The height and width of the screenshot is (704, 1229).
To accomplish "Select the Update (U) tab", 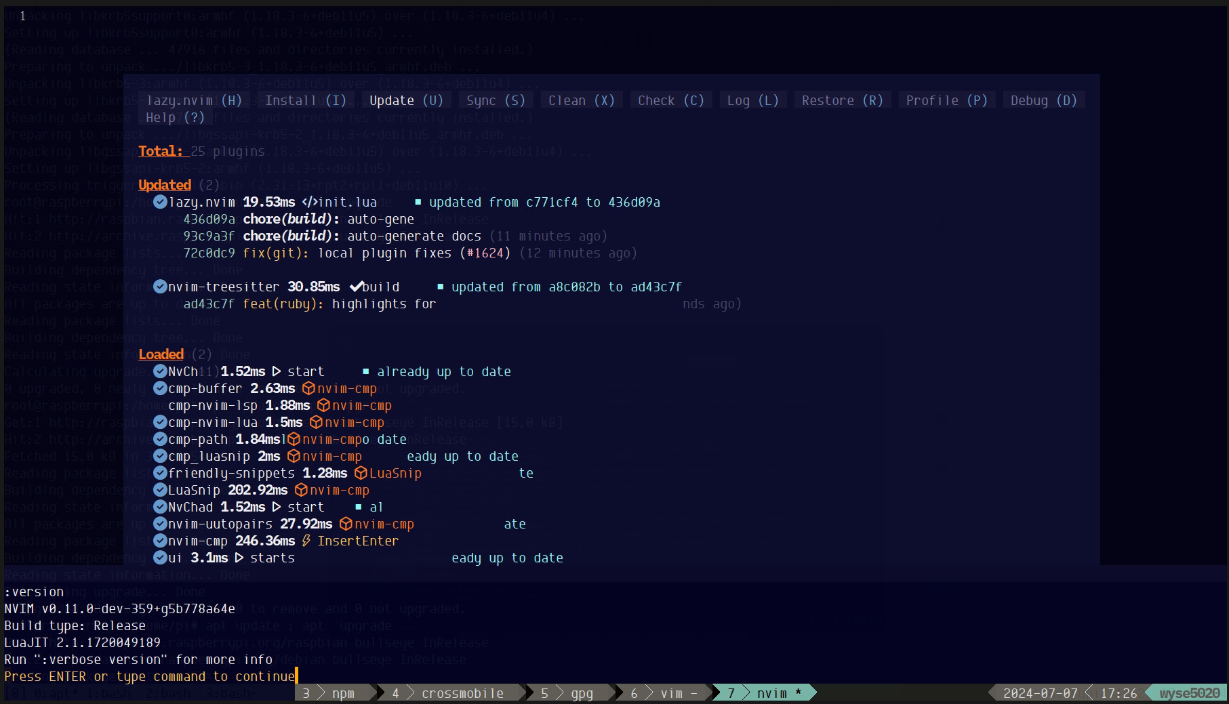I will [406, 100].
